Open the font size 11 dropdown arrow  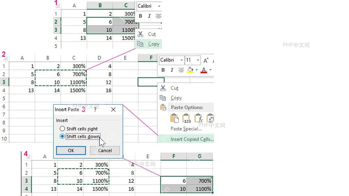198,60
